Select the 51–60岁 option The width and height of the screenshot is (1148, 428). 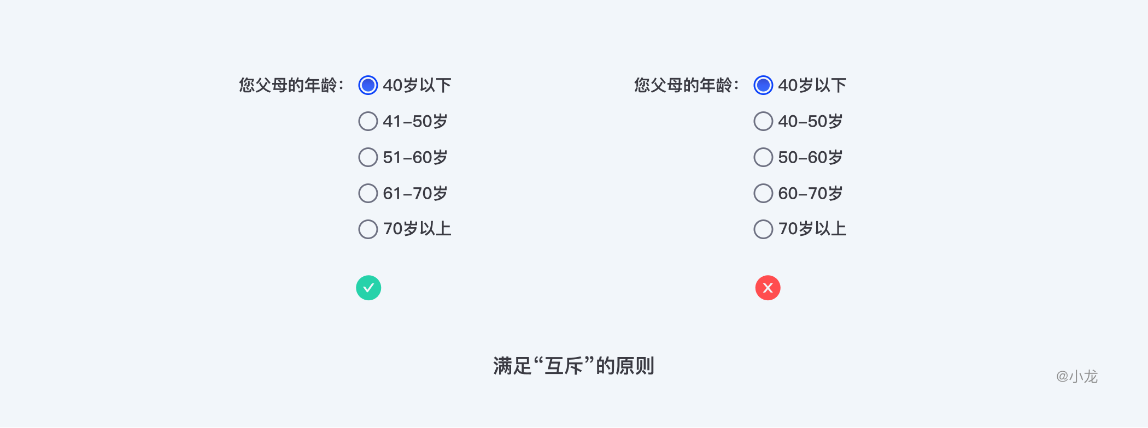tap(368, 157)
